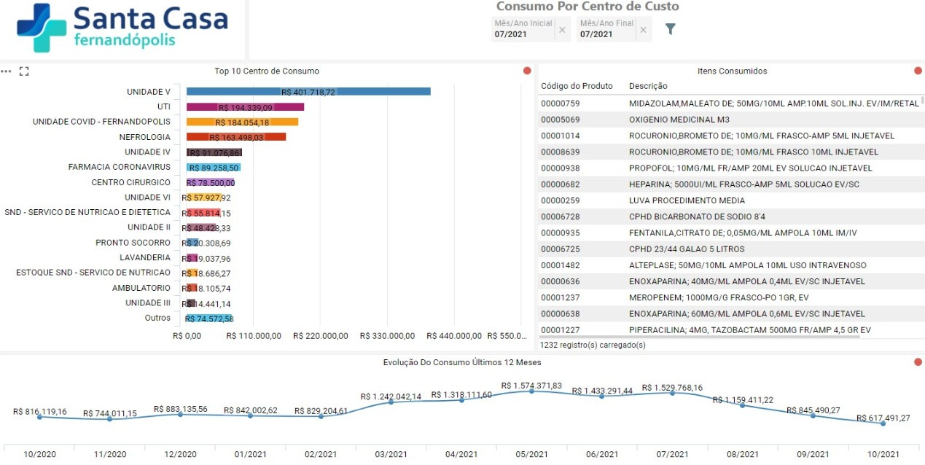Image resolution: width=925 pixels, height=465 pixels.
Task: Select the UNIDADE V blue bar
Action: coord(308,92)
